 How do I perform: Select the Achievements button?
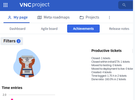pos(83,29)
